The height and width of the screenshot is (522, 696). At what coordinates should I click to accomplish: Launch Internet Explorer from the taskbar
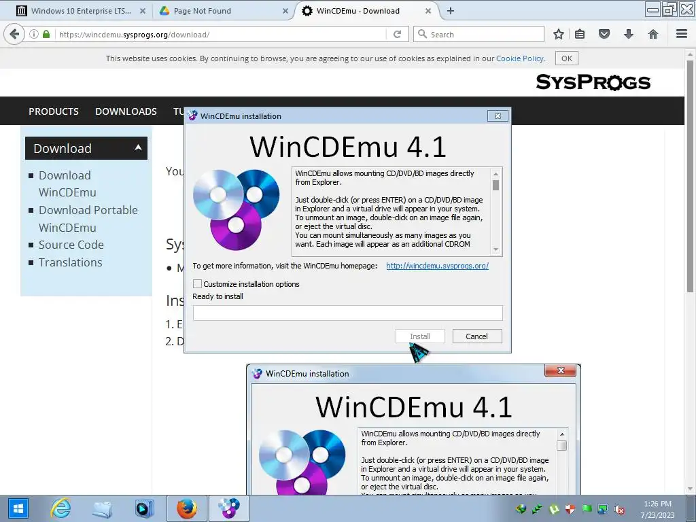click(x=60, y=508)
